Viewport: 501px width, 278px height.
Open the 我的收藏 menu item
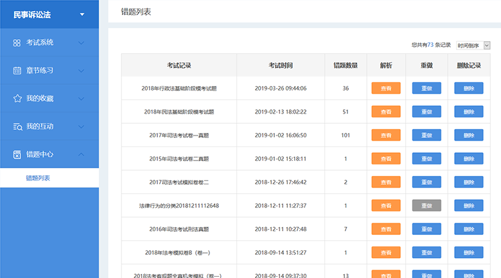[40, 98]
